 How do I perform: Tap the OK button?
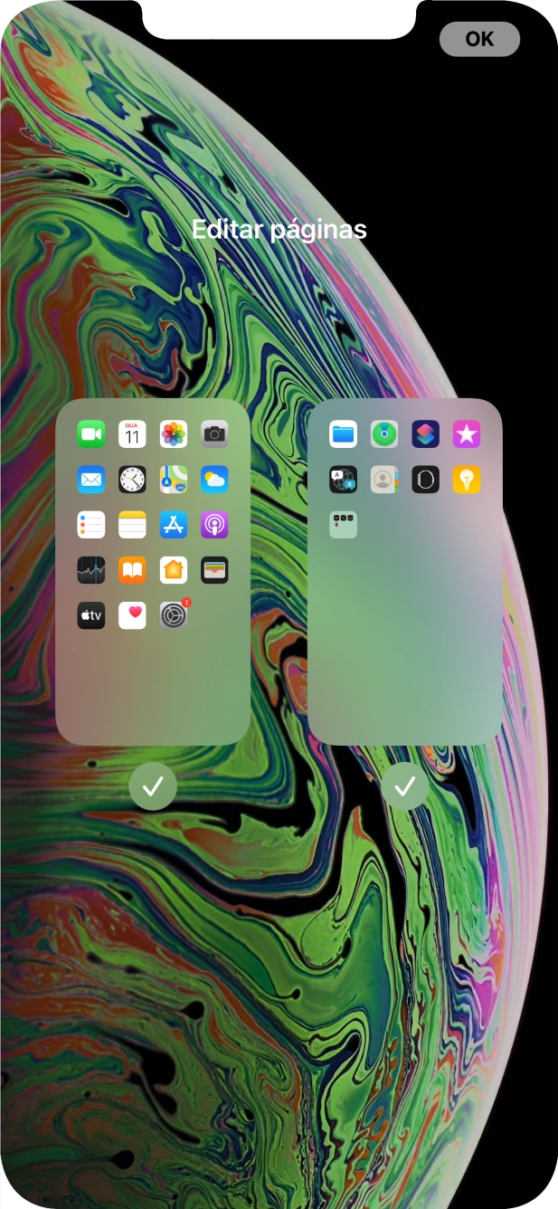(x=479, y=39)
